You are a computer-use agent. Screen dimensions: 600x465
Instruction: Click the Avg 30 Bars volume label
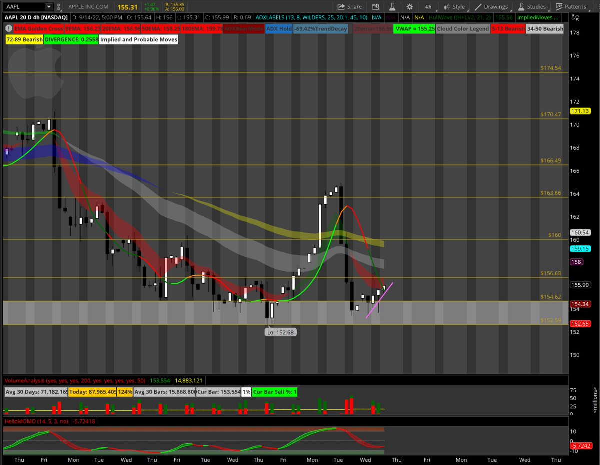(164, 392)
